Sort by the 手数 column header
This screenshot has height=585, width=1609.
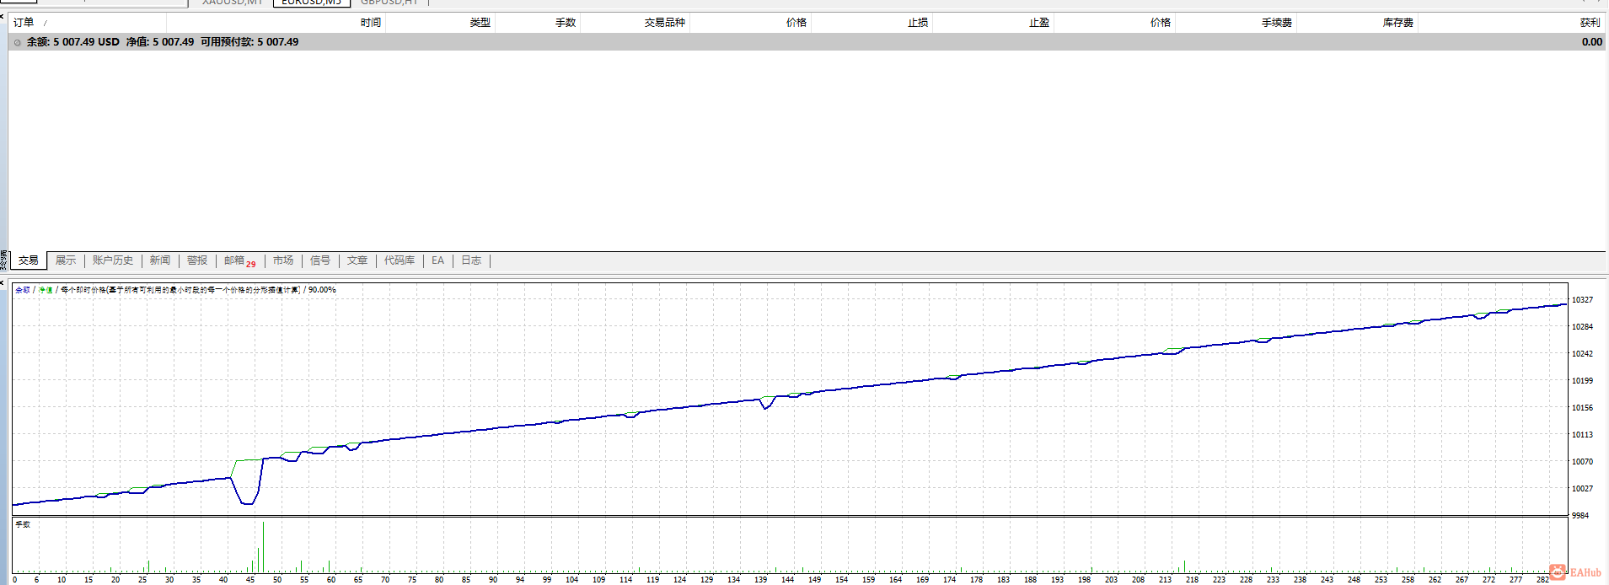[566, 23]
